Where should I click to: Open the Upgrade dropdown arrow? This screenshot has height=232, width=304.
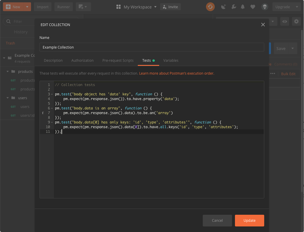(x=297, y=7)
